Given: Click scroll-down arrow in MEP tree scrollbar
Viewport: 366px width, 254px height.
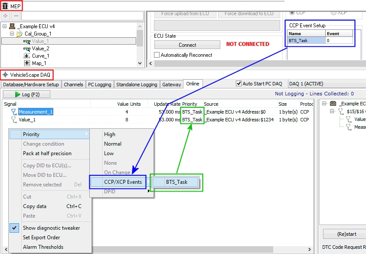Looking at the screenshot, I should 140,63.
